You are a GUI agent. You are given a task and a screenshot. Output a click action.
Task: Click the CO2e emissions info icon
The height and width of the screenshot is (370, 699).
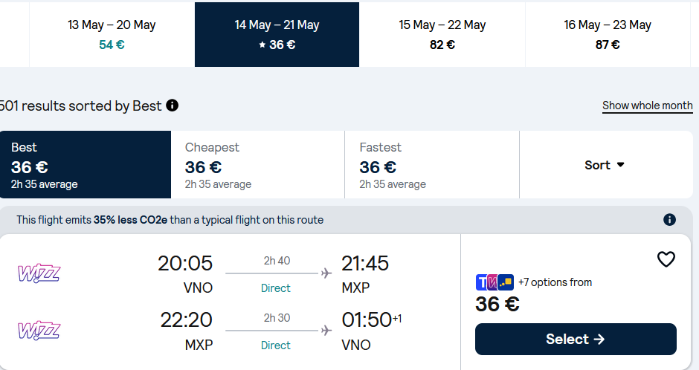pyautogui.click(x=669, y=220)
